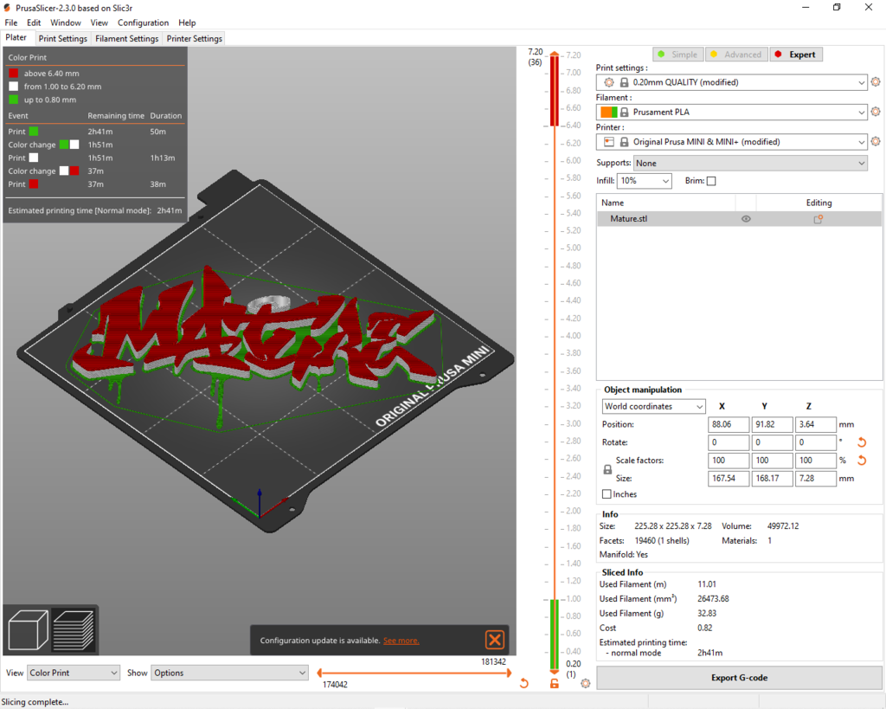Screen dimensions: 886x709
Task: Open the Printer preset dropdown
Action: coord(732,142)
